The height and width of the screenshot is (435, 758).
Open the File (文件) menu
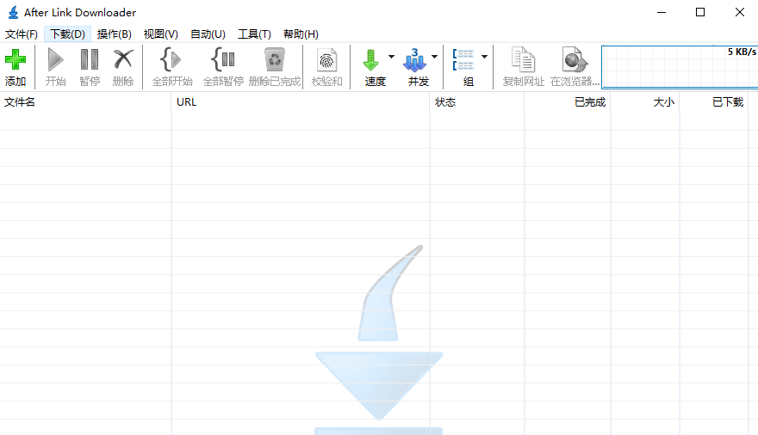tap(22, 34)
